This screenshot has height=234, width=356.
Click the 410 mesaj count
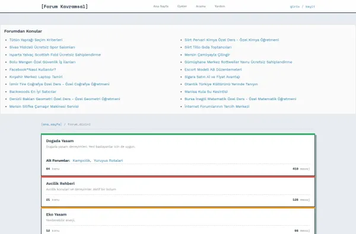point(301,169)
